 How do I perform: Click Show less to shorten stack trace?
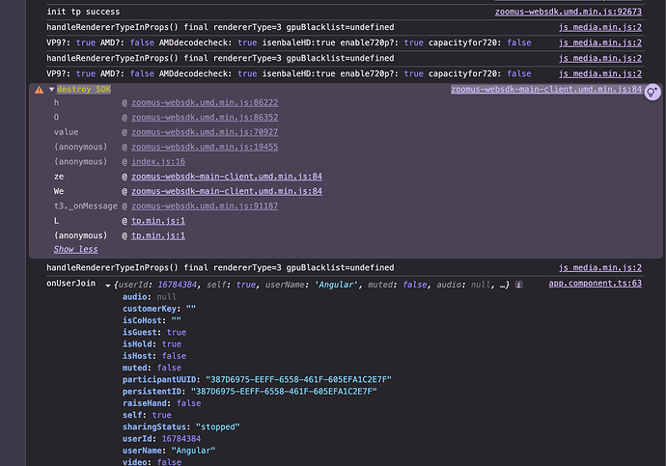(x=75, y=249)
